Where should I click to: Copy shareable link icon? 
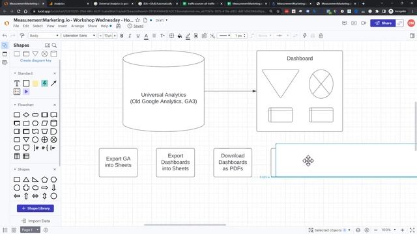(399, 23)
